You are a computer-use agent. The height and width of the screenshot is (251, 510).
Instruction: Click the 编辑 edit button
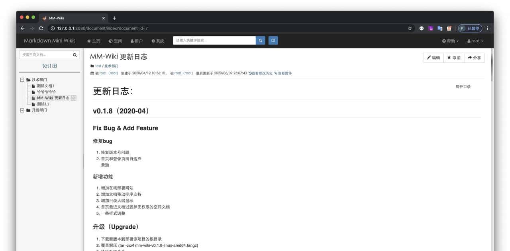coord(433,57)
